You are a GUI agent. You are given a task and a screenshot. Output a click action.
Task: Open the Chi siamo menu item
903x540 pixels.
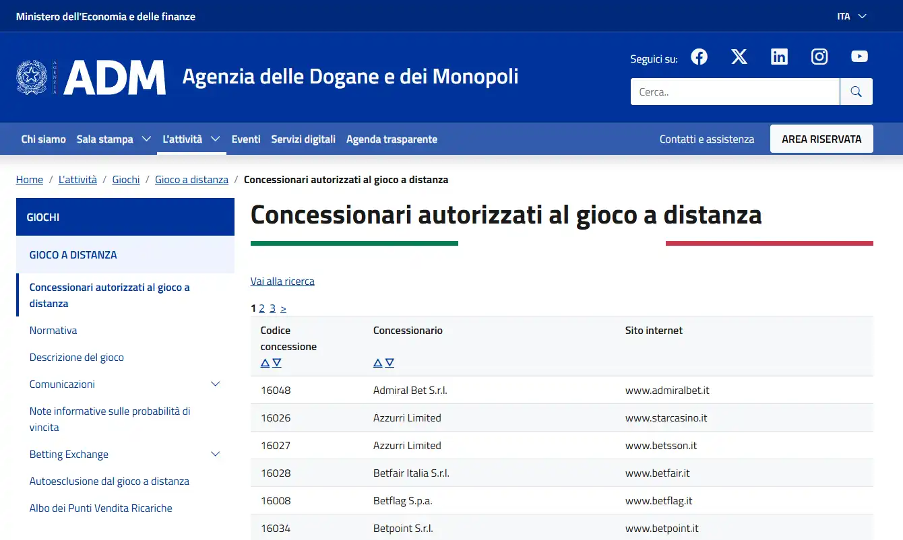click(x=44, y=139)
